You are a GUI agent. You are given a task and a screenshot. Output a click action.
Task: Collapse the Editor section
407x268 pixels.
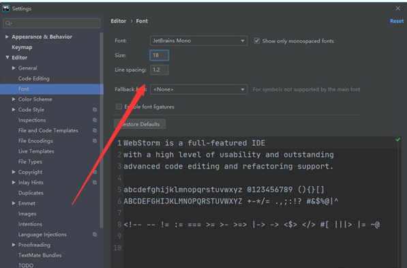[7, 57]
